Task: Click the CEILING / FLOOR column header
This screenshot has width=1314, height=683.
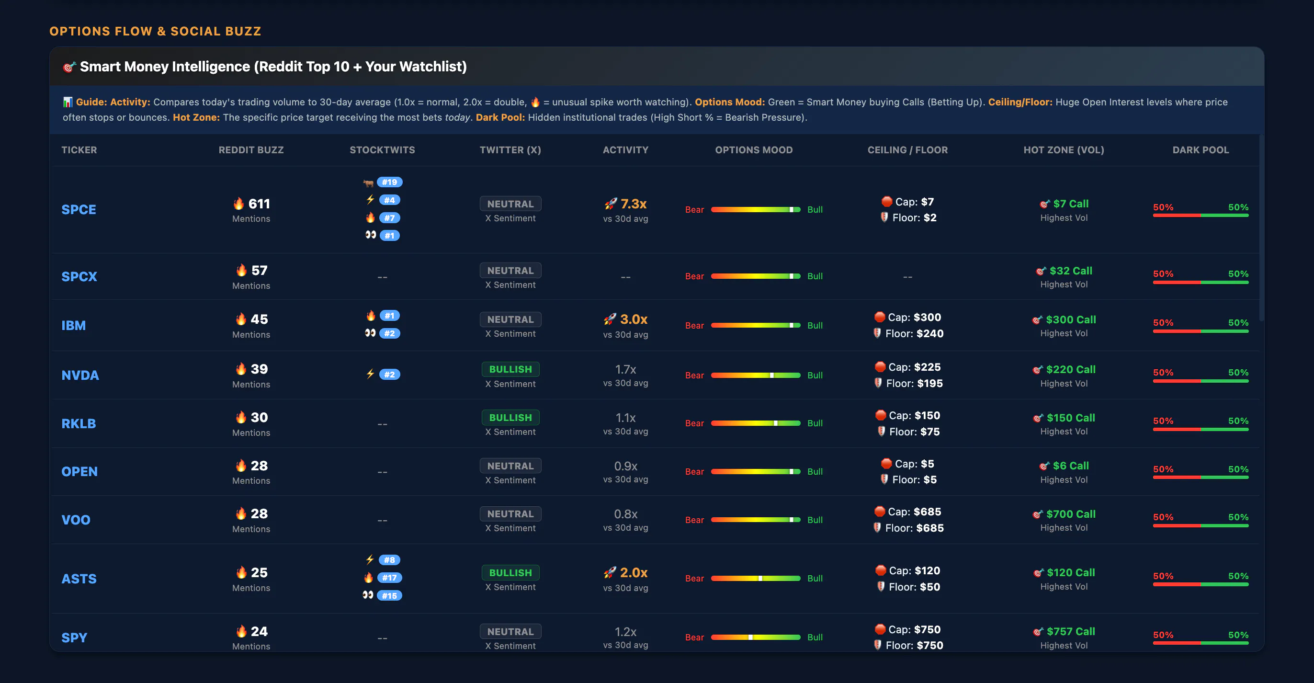Action: click(907, 150)
